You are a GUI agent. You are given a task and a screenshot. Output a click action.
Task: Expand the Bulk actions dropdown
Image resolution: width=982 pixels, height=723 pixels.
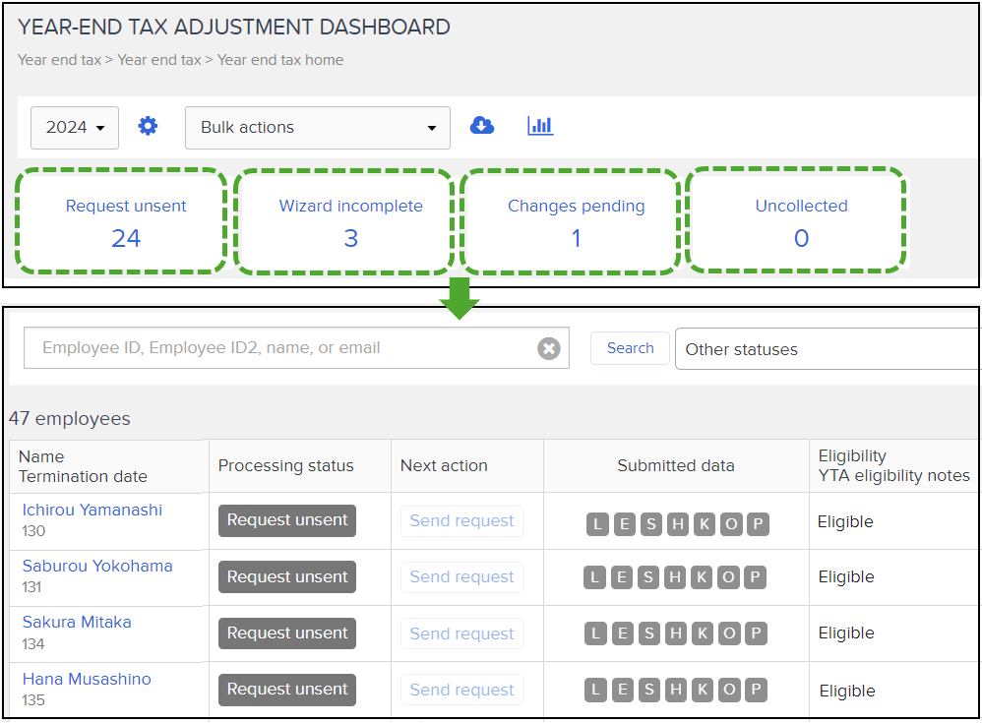[318, 128]
